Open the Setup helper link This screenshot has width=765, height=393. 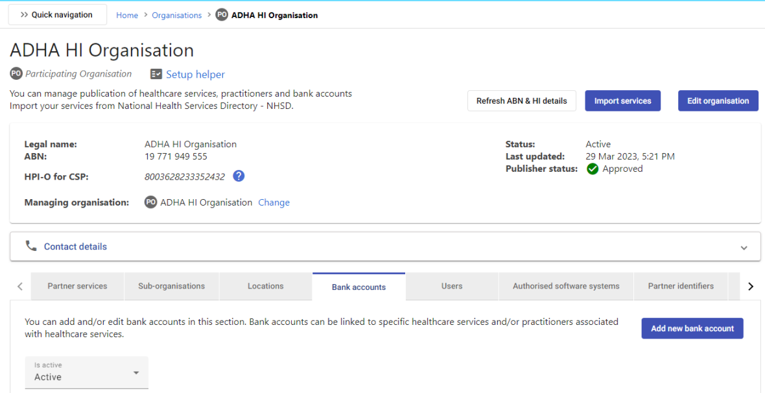(x=195, y=74)
